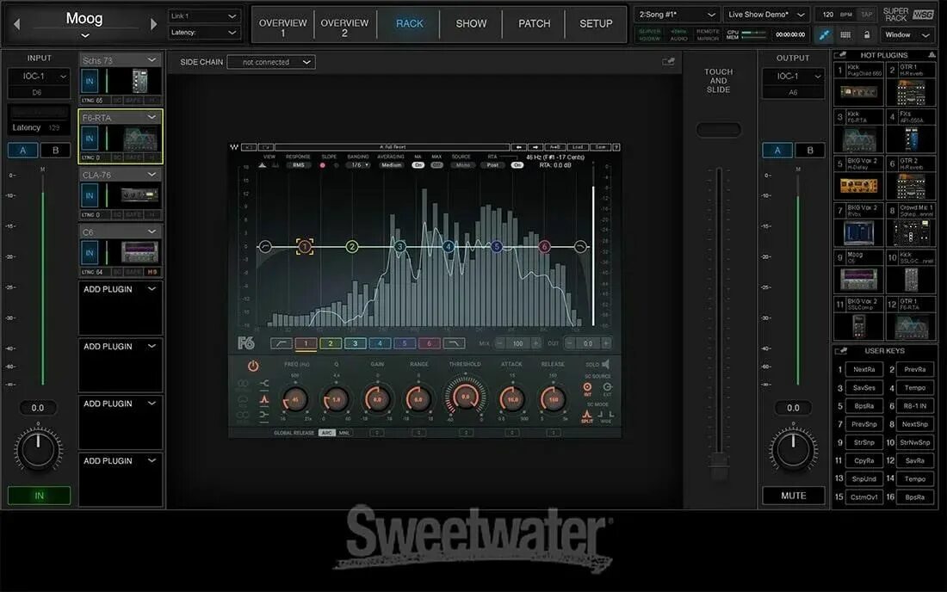Select the bell filter shape icon
Image resolution: width=947 pixels, height=592 pixels.
tap(264, 399)
